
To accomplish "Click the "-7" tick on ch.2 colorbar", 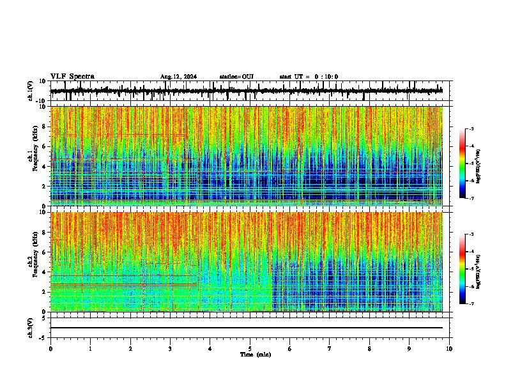I will tap(471, 303).
